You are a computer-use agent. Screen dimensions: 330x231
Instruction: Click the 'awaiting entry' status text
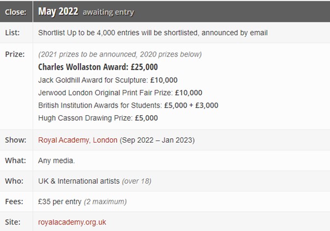pyautogui.click(x=108, y=12)
